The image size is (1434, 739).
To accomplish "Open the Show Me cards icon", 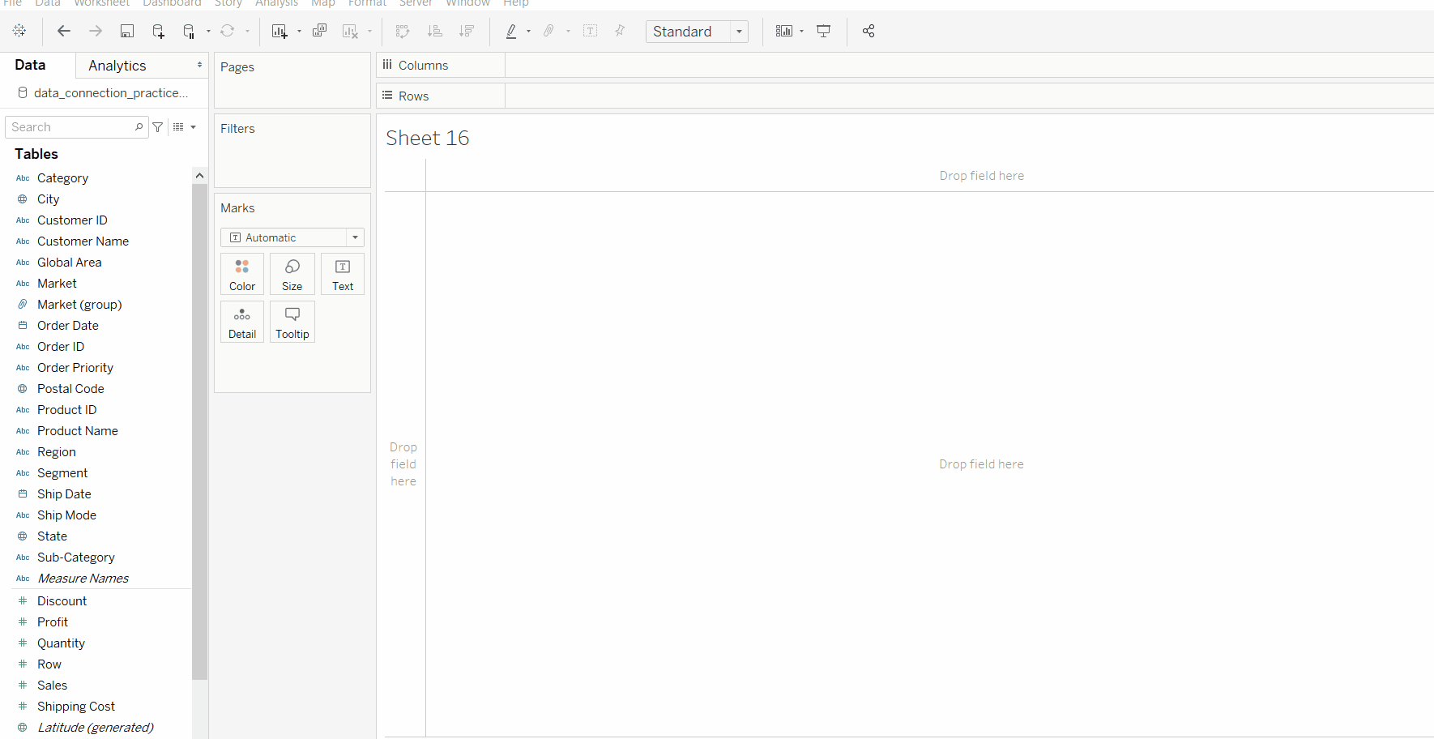I will tap(784, 31).
